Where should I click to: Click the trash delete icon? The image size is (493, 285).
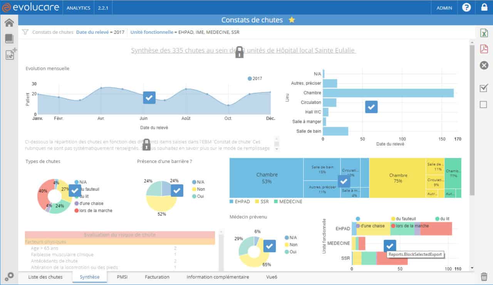[484, 276]
